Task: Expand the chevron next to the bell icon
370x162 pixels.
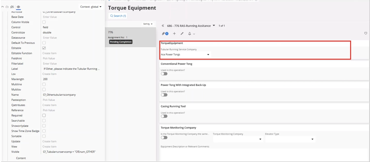Action: (x=194, y=34)
